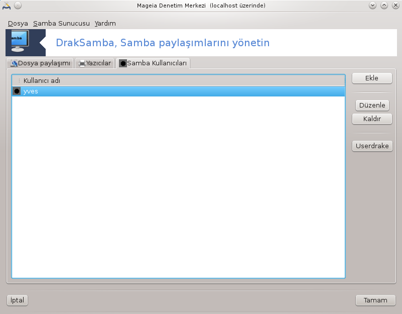Select the Samba Kullanıcıları tab
The image size is (402, 314).
153,63
